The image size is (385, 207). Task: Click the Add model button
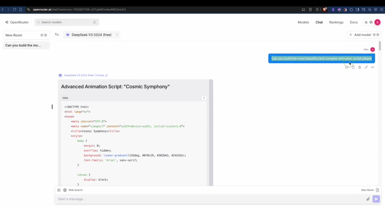coord(364,35)
